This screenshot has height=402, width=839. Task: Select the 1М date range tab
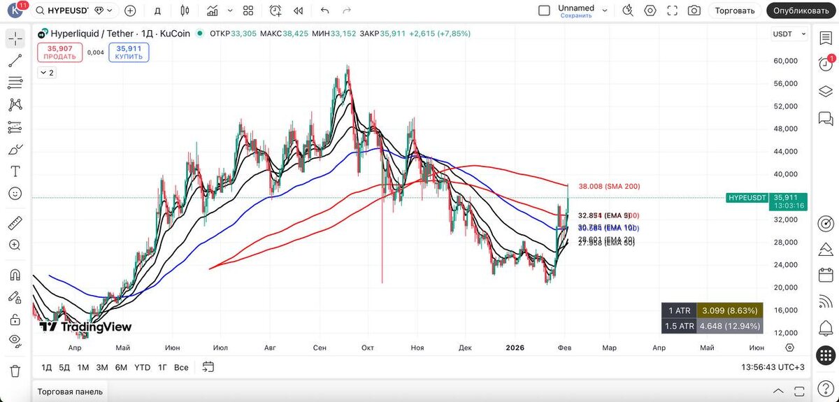83,367
